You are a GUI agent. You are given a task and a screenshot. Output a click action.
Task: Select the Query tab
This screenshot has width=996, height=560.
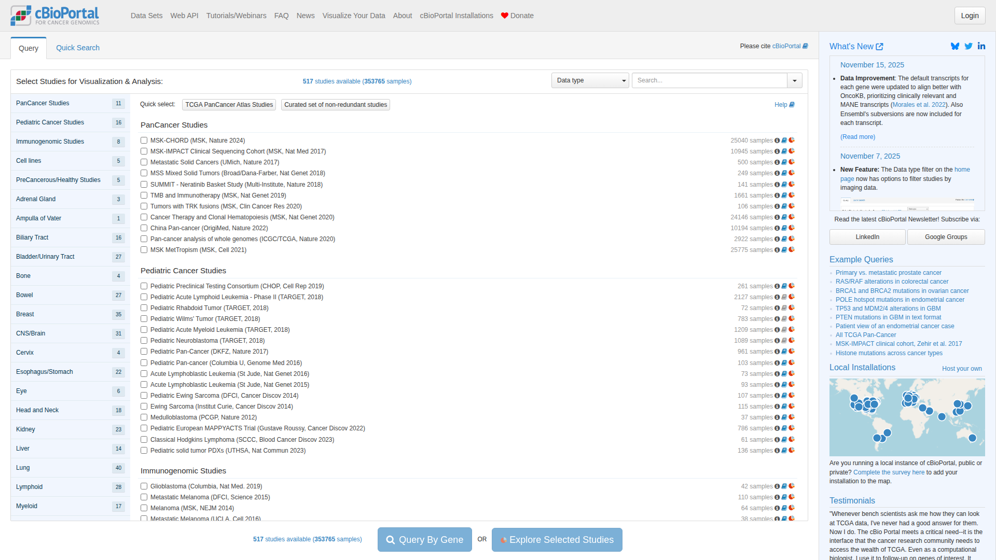pos(29,48)
